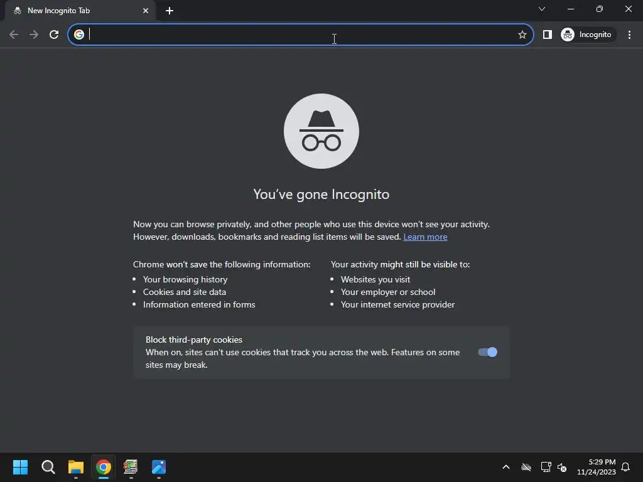This screenshot has height=482, width=643.
Task: Open the clock showing 5:29 PM
Action: (x=597, y=467)
